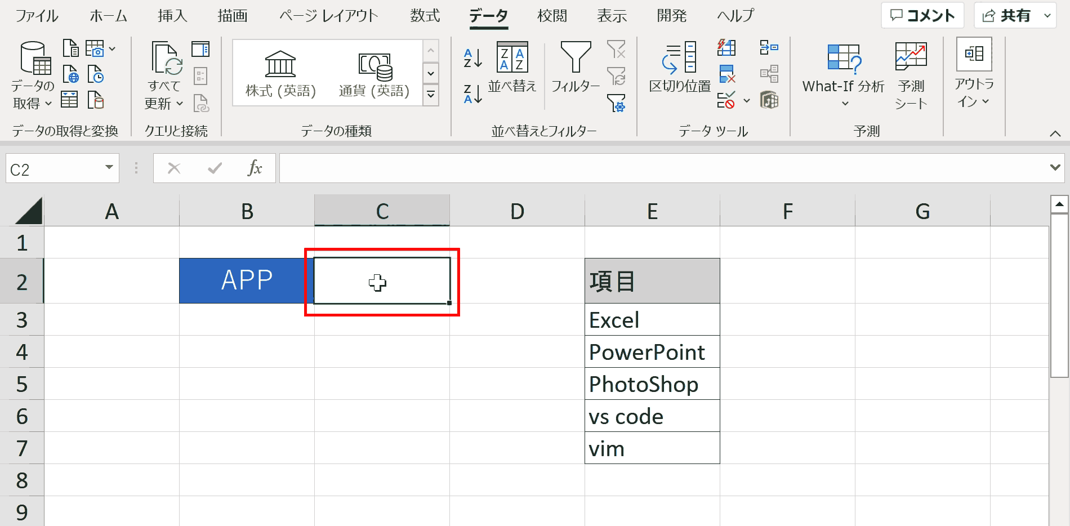Switch to the ホーム tab
The width and height of the screenshot is (1070, 526).
coord(108,16)
